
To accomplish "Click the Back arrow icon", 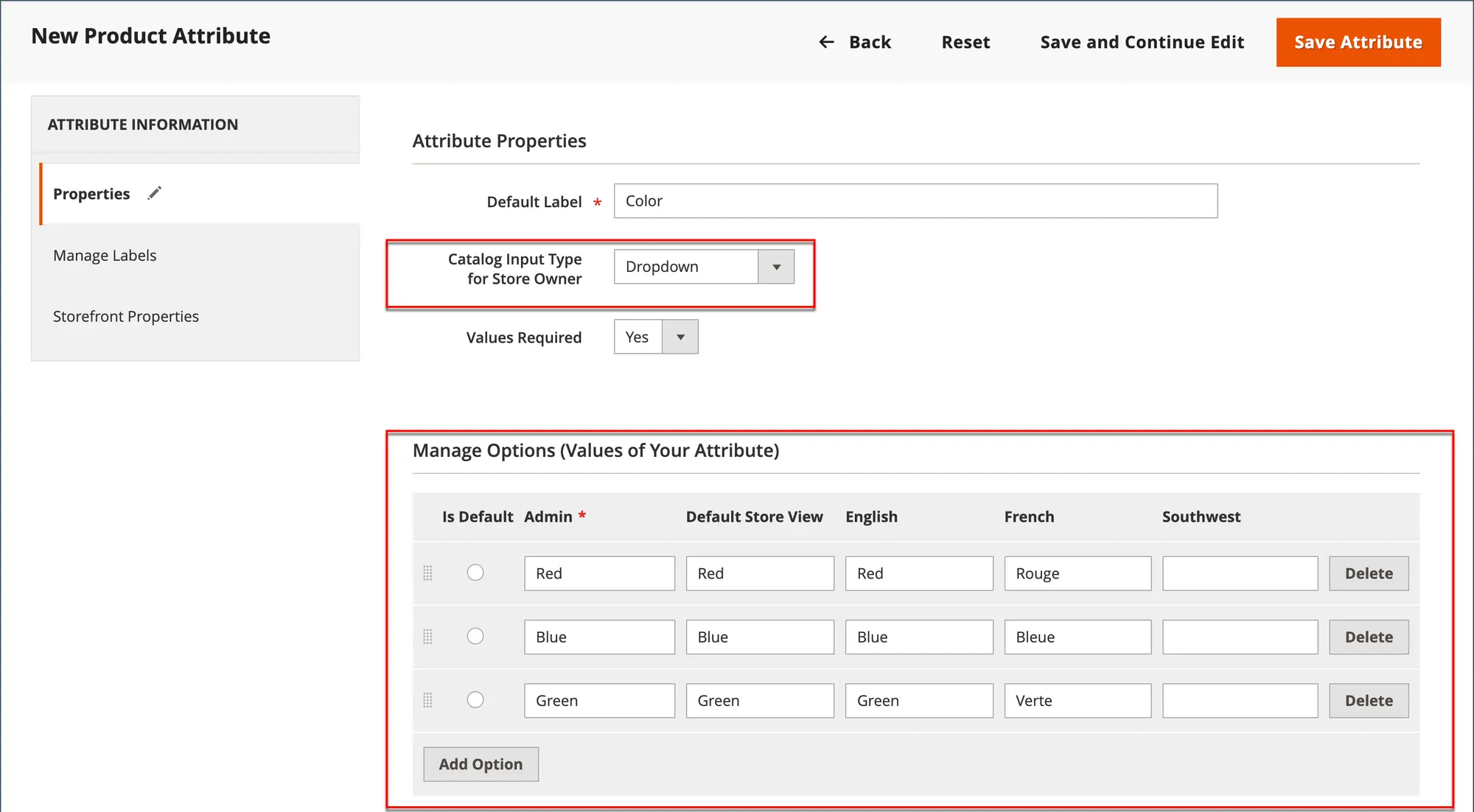I will point(827,43).
